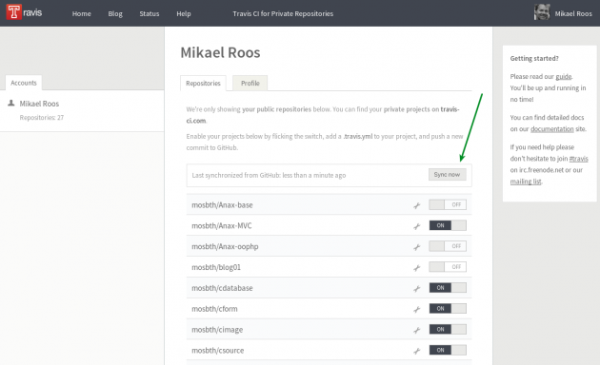Open settings wrench for mosbth/cdatabase
This screenshot has width=600, height=365.
click(417, 289)
